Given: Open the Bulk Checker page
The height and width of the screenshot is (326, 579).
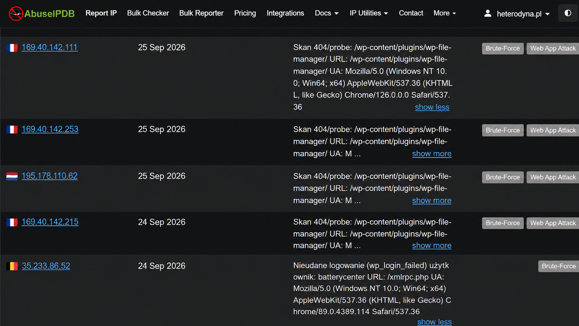Looking at the screenshot, I should (148, 13).
